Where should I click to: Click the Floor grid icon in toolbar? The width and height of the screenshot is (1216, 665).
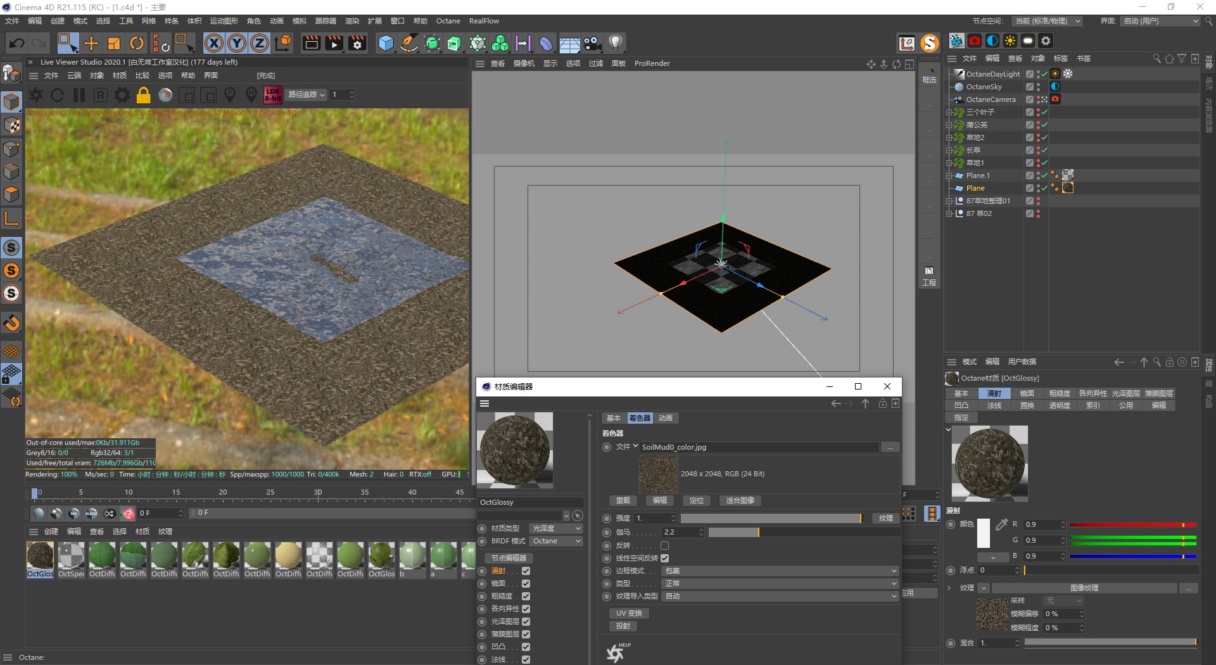tap(569, 43)
